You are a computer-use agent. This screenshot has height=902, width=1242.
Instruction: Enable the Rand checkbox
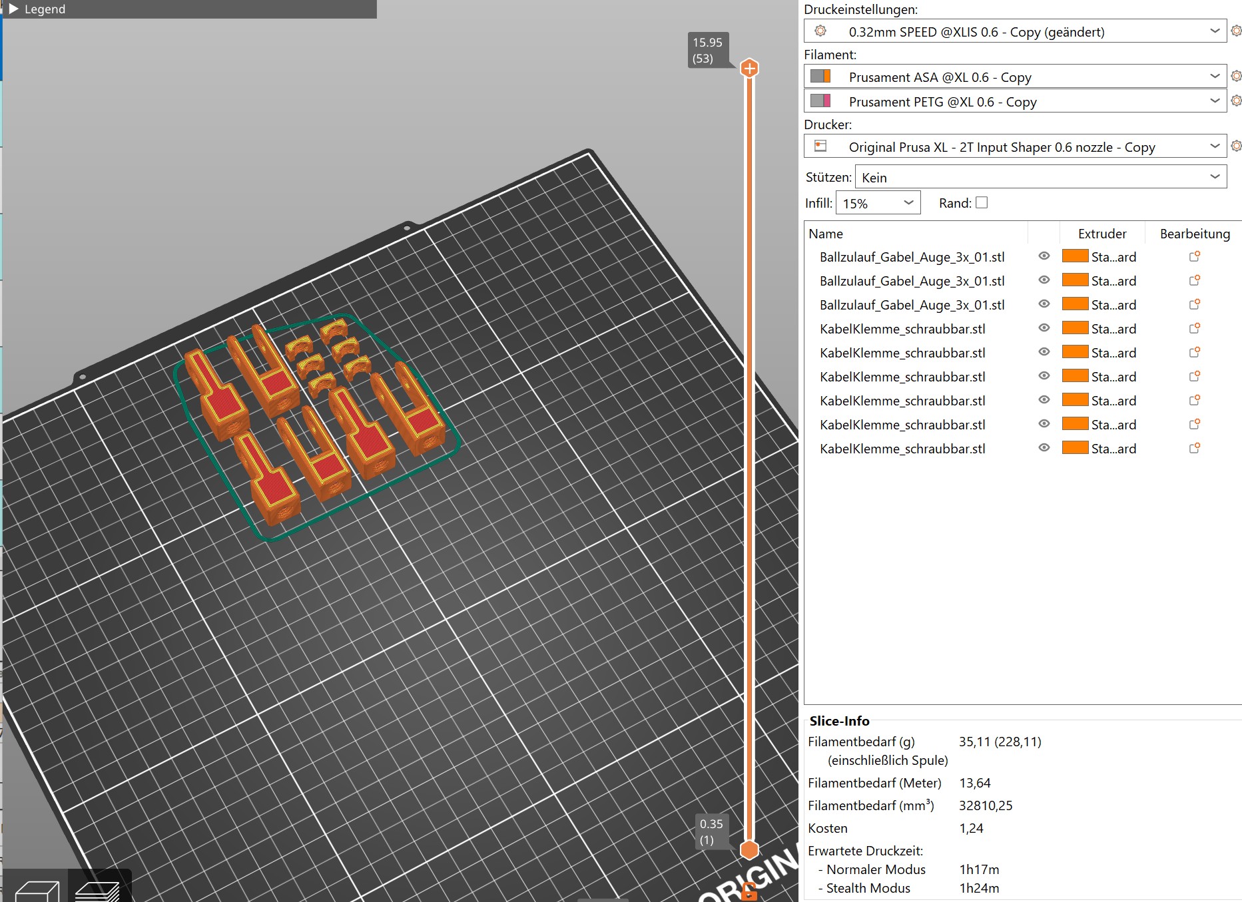(982, 202)
